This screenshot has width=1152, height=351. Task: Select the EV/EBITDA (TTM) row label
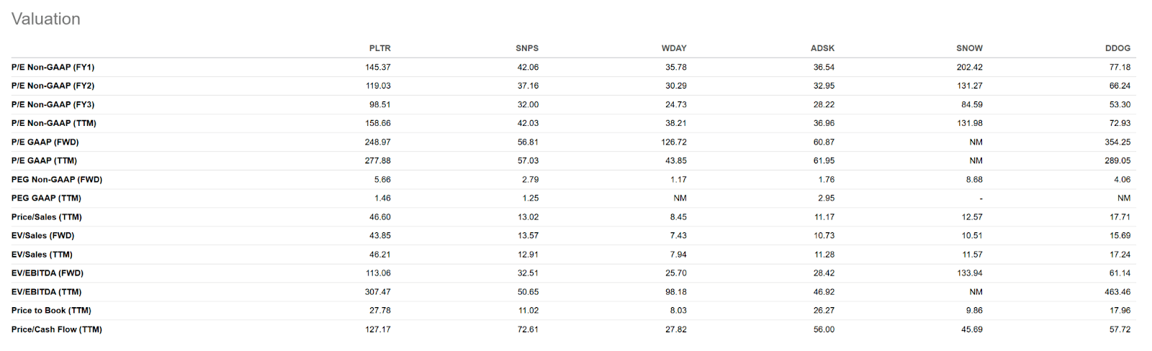pyautogui.click(x=46, y=292)
